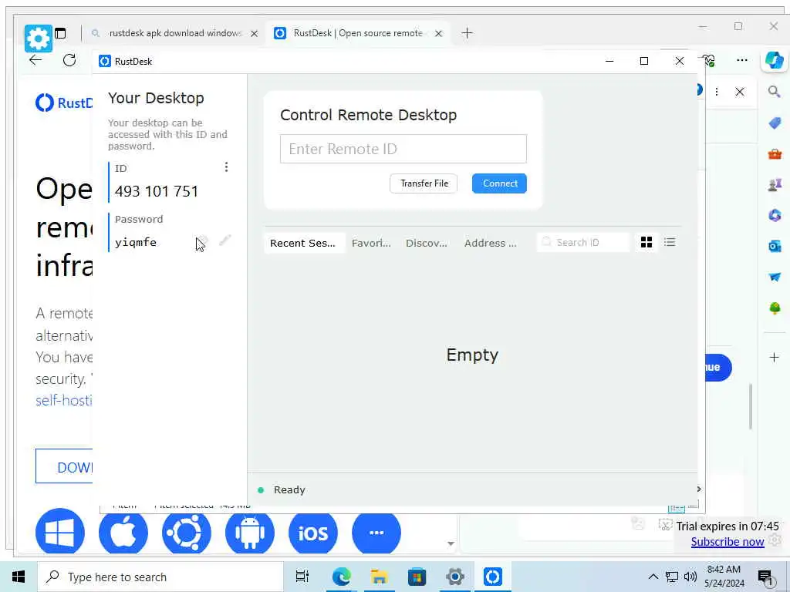The image size is (790, 592).
Task: Close the rustdesk apk download tab
Action: [x=255, y=34]
